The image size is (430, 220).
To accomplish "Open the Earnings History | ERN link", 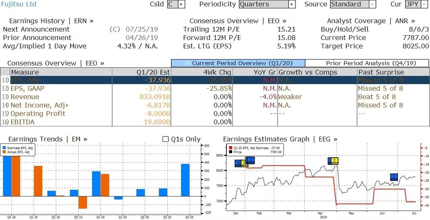I will [51, 21].
